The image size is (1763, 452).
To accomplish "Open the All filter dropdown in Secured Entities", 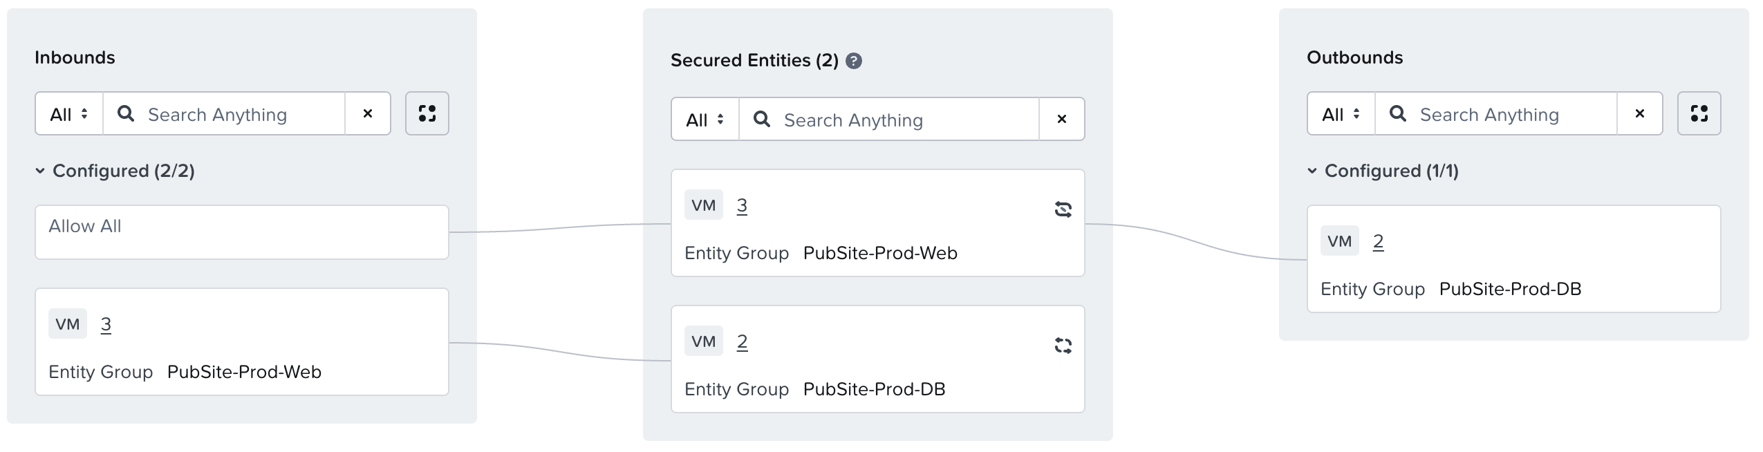I will [705, 120].
